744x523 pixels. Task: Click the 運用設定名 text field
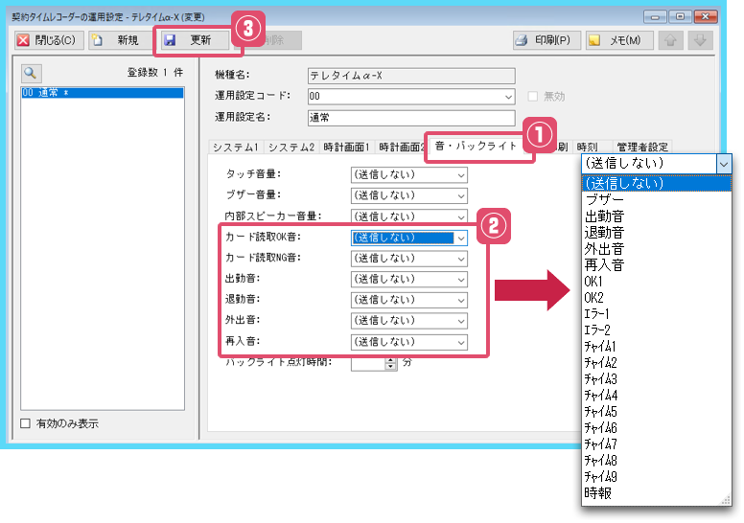(410, 118)
